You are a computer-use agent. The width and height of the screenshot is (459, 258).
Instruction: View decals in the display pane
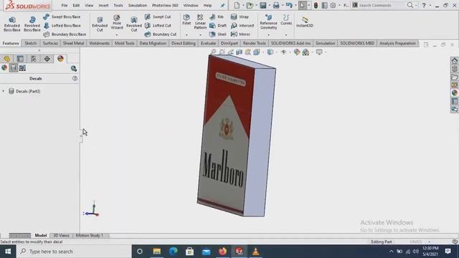click(x=14, y=68)
